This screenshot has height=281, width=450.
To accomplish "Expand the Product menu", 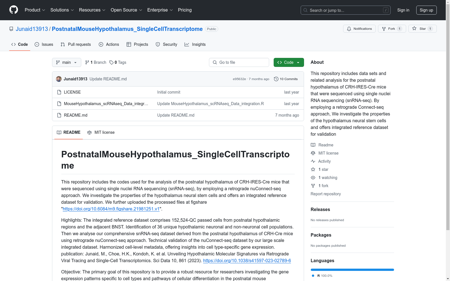I will point(35,10).
